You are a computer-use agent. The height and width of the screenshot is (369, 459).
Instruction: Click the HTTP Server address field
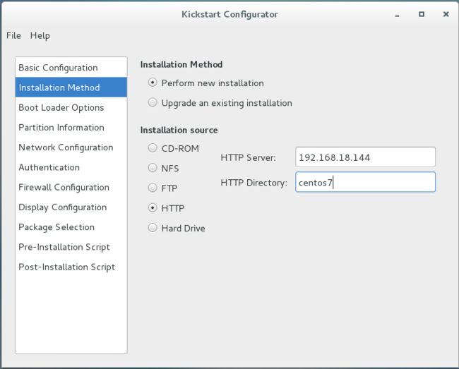pos(365,157)
